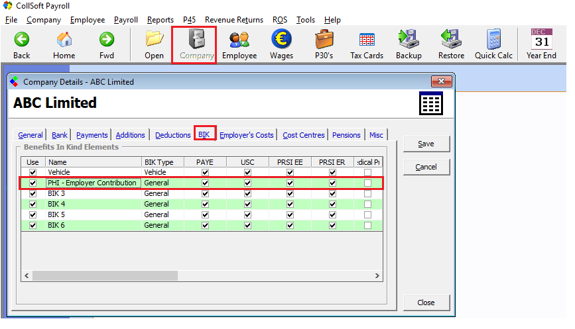
Task: Toggle USC checkbox for BIK 5
Action: 247,214
